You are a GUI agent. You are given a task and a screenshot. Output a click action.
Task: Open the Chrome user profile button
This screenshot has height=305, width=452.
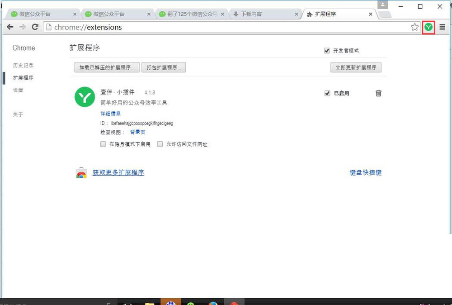coord(382,5)
